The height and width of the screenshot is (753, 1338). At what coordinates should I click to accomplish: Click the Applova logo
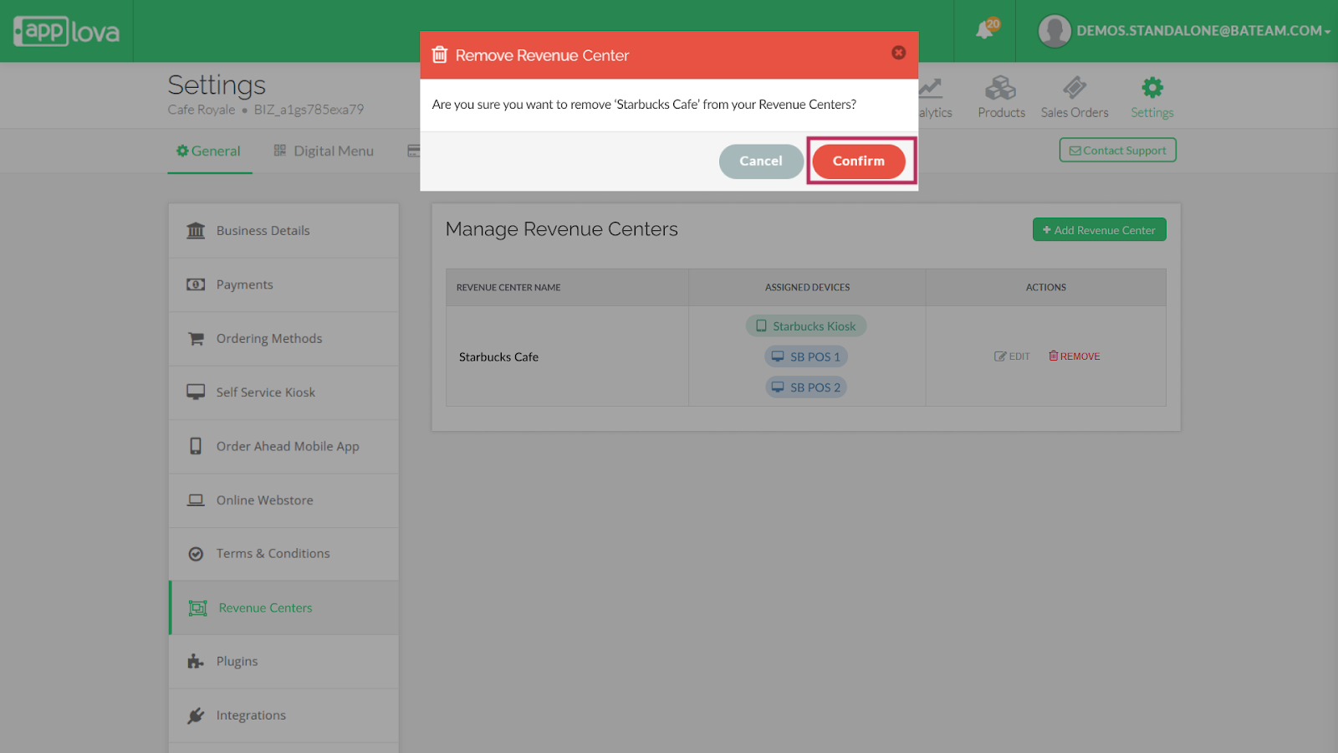(x=67, y=32)
